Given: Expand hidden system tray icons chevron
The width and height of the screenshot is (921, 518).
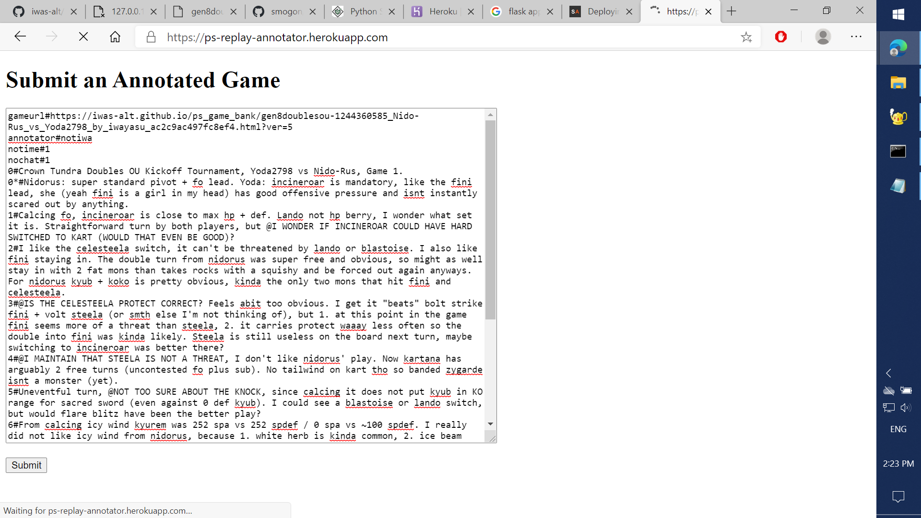Looking at the screenshot, I should coord(889,373).
